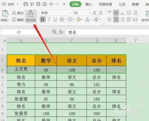149x121 pixels.
Task: Click the save icon in quick toolbar
Action: [x=26, y=4]
